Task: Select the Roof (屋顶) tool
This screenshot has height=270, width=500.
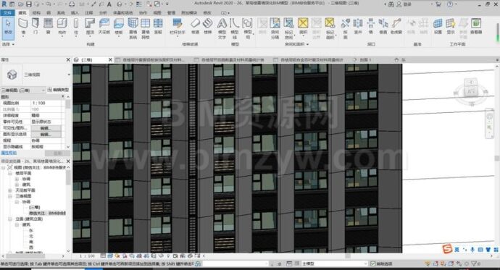Action: [91, 27]
